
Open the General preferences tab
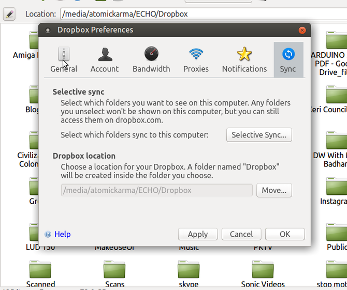coord(64,59)
